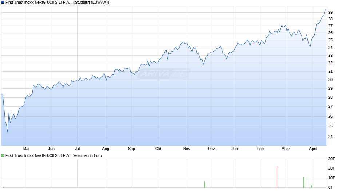The width and height of the screenshot is (342, 191).
Task: Click the price axis value 30
Action: [x=330, y=80]
